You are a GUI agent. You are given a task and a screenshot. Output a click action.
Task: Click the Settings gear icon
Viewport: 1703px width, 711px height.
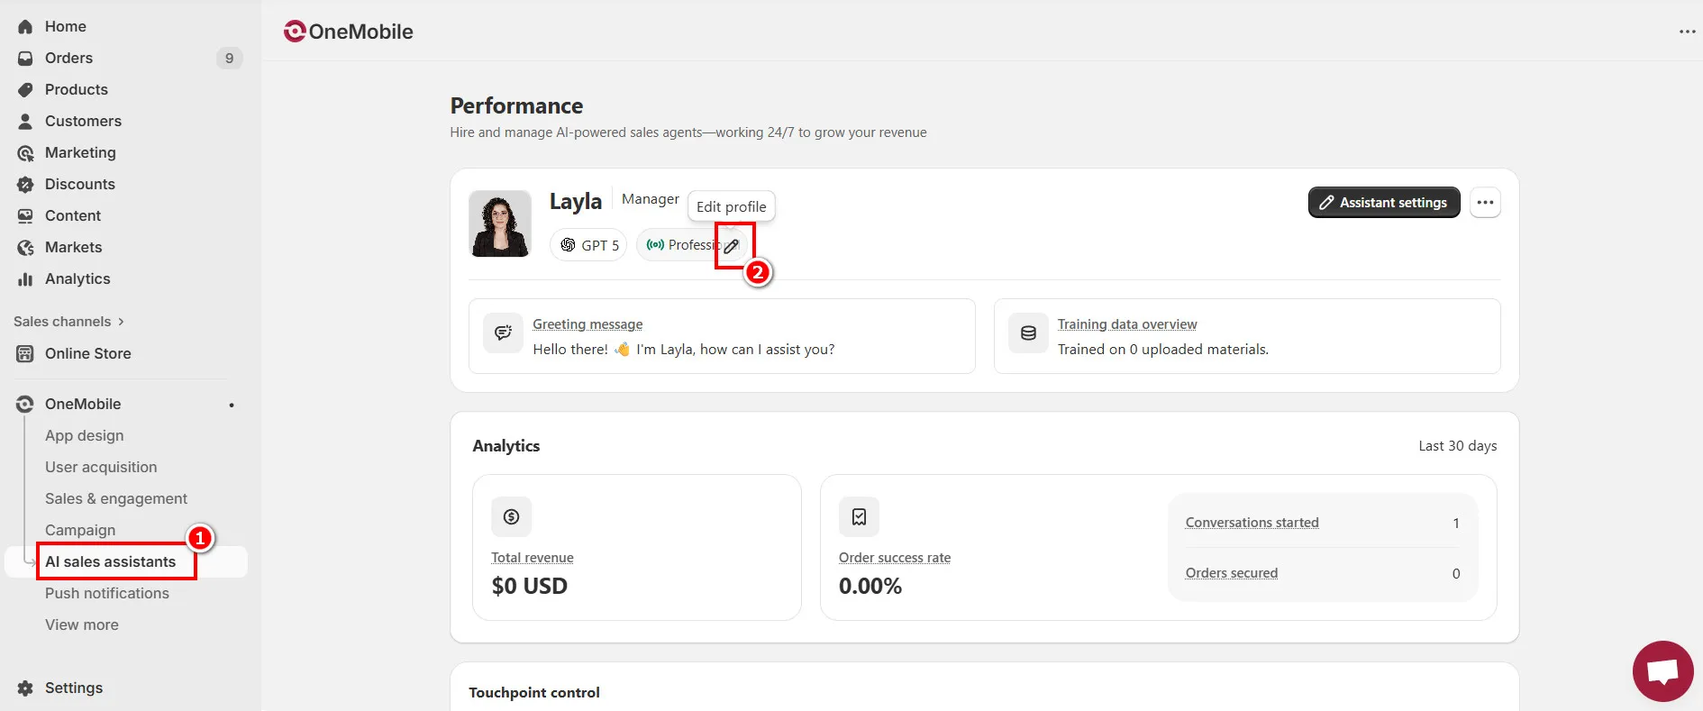[25, 688]
